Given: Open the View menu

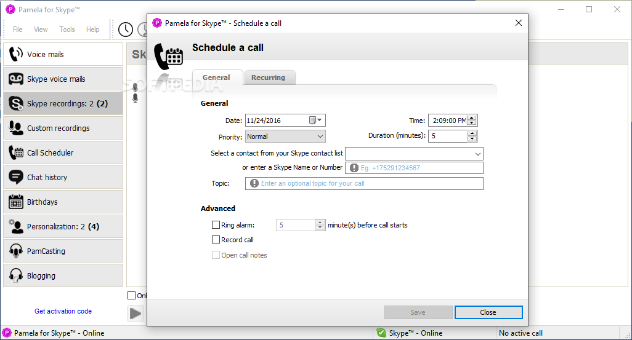Looking at the screenshot, I should point(41,30).
